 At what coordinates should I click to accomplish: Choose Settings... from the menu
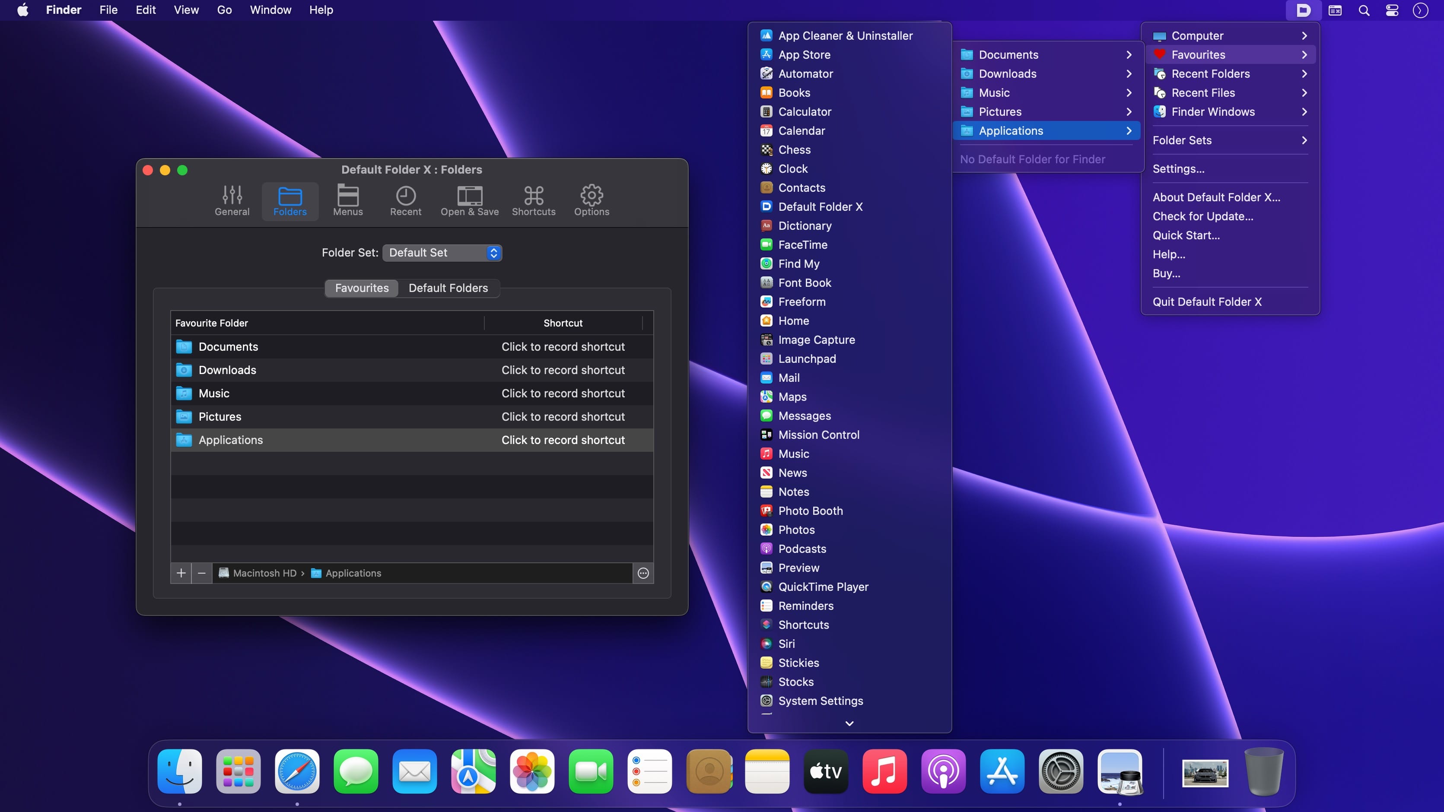[1178, 169]
